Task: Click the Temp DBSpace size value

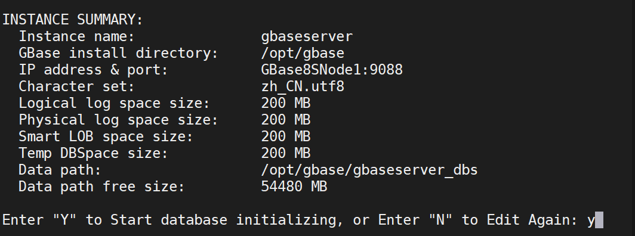Action: (286, 153)
